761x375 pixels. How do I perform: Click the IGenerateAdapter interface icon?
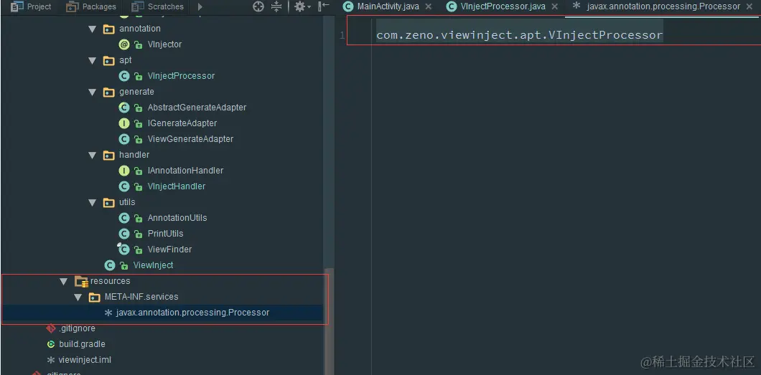coord(124,123)
